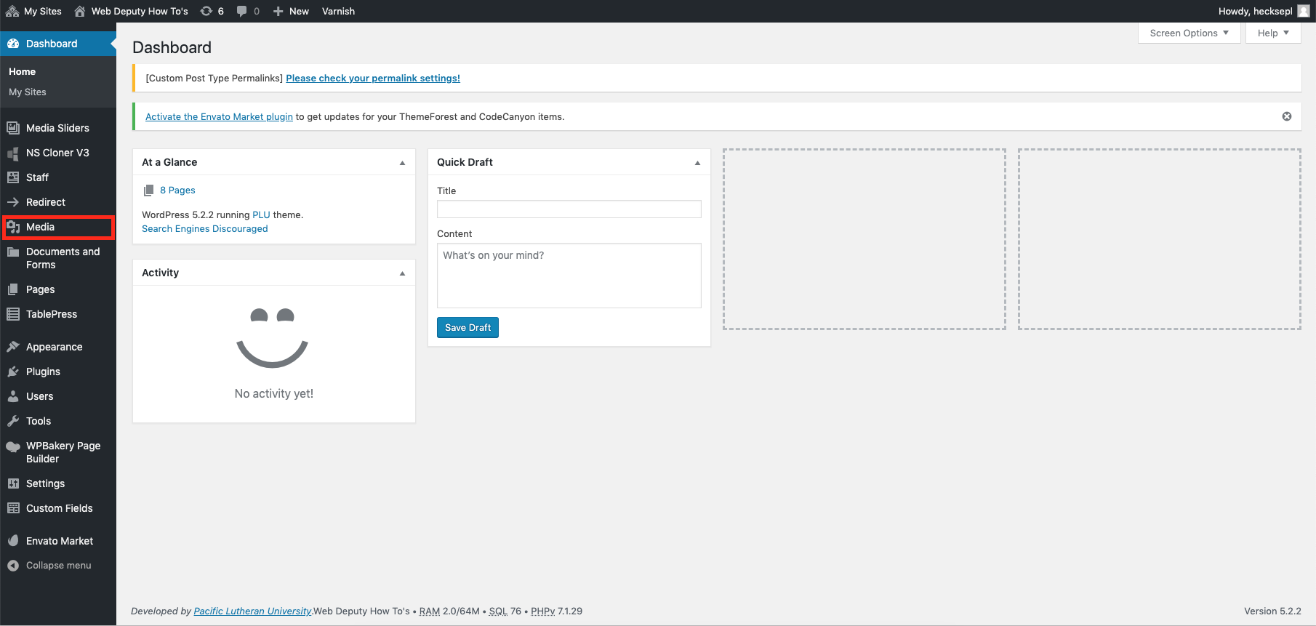Collapse the At a Glance widget
Viewport: 1316px width, 626px height.
[x=402, y=163]
